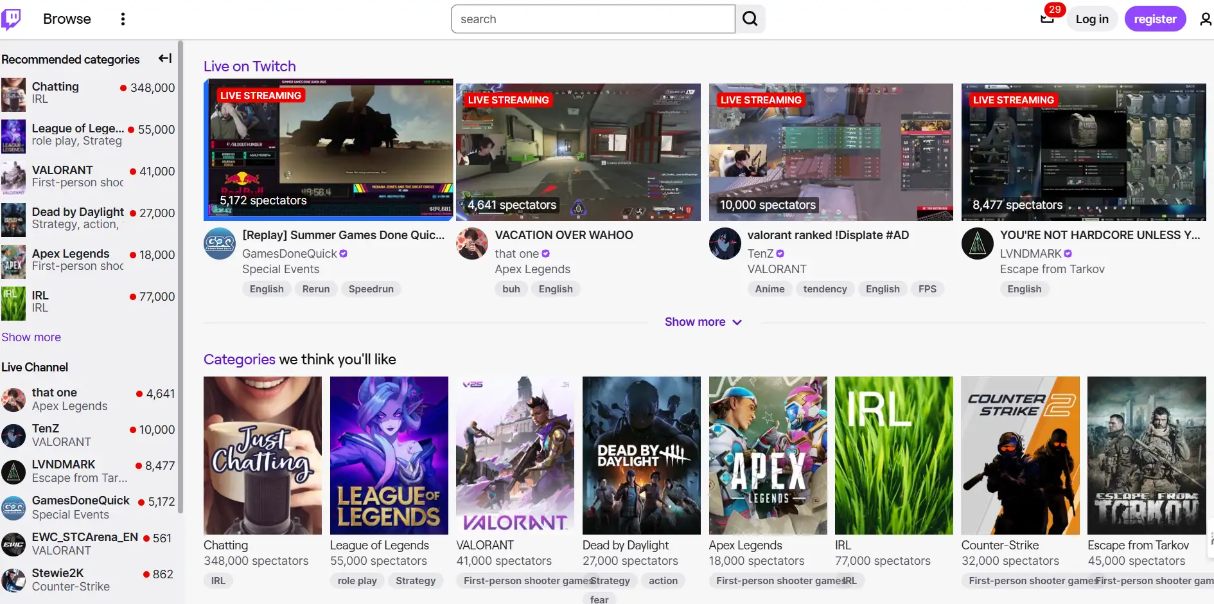Click verified badge next to TenZ name

coord(780,254)
